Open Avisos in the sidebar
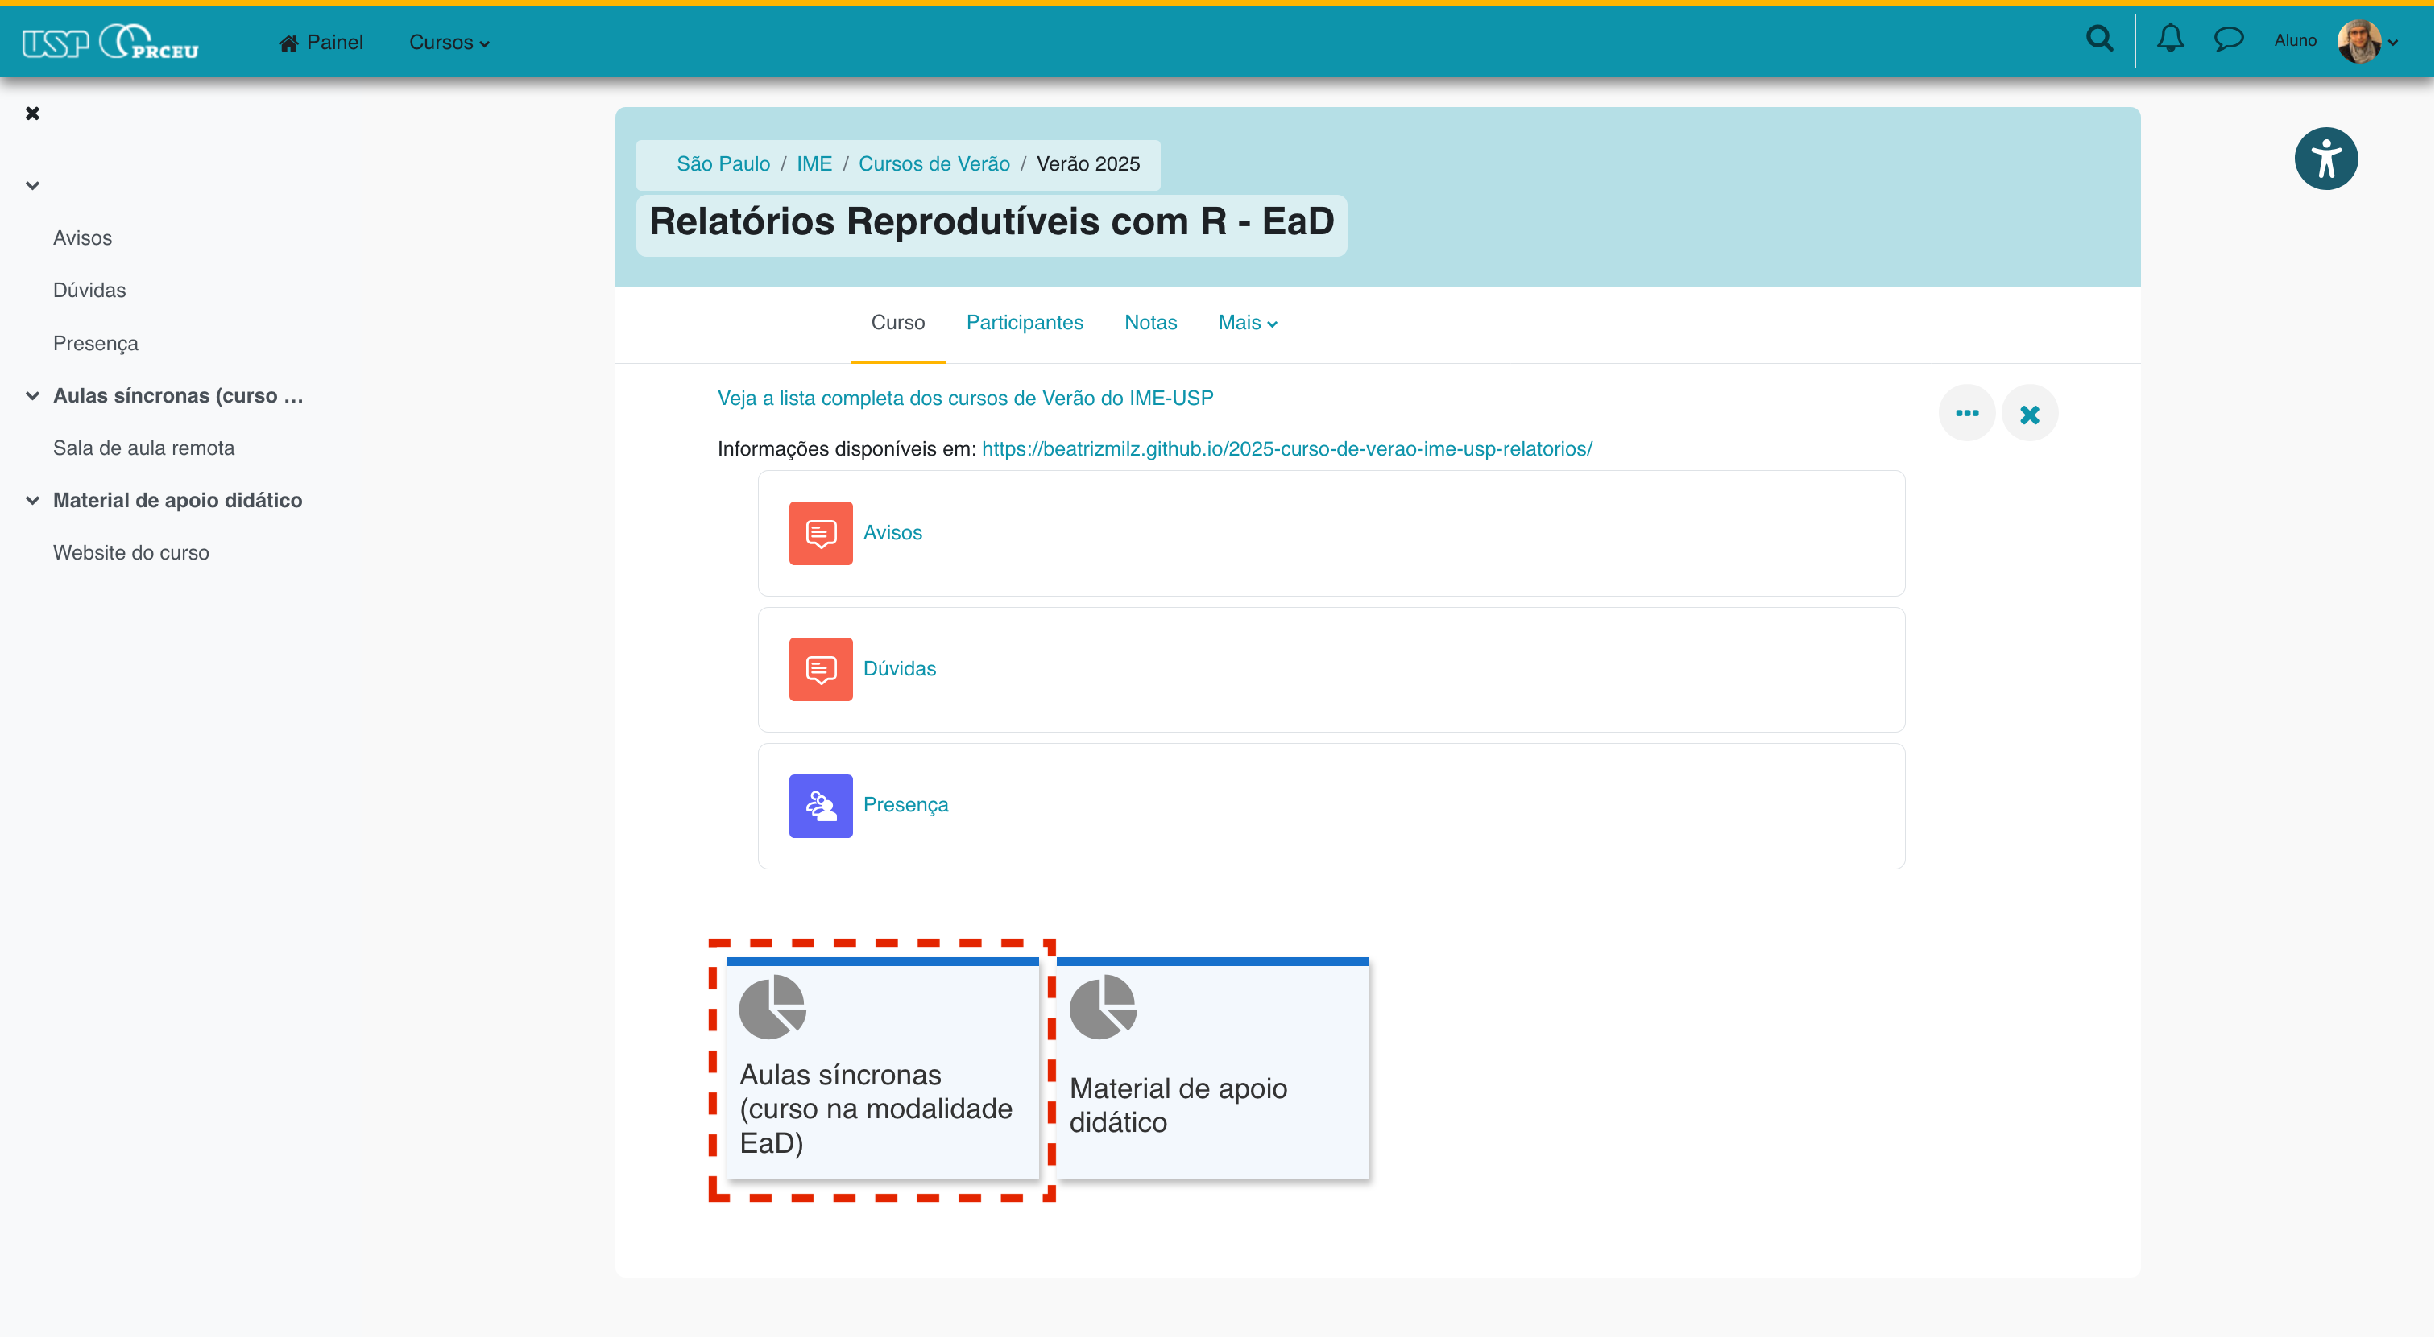2435x1338 pixels. 82,238
